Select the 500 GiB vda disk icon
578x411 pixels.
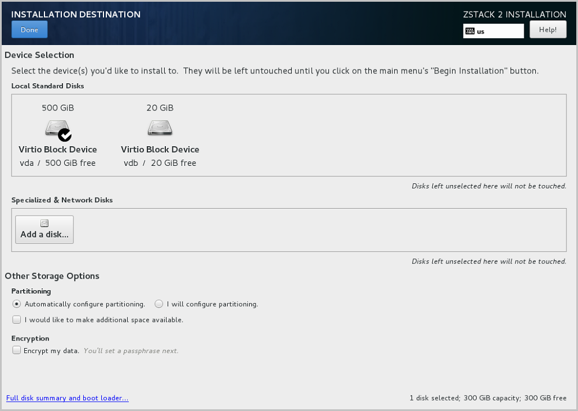56,127
